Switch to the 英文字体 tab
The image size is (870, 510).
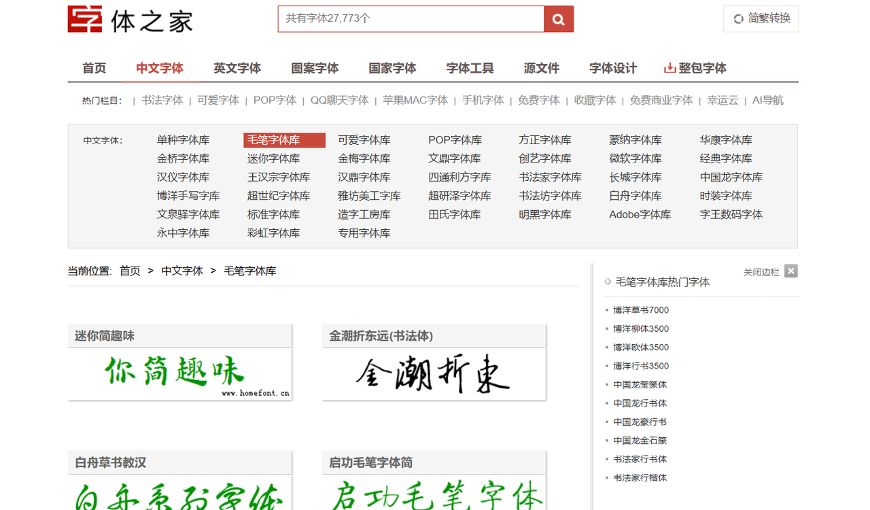[x=237, y=68]
